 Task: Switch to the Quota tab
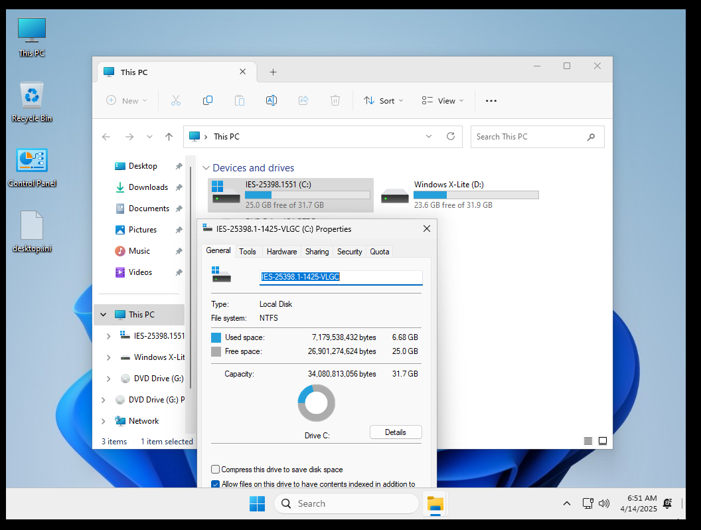(380, 251)
